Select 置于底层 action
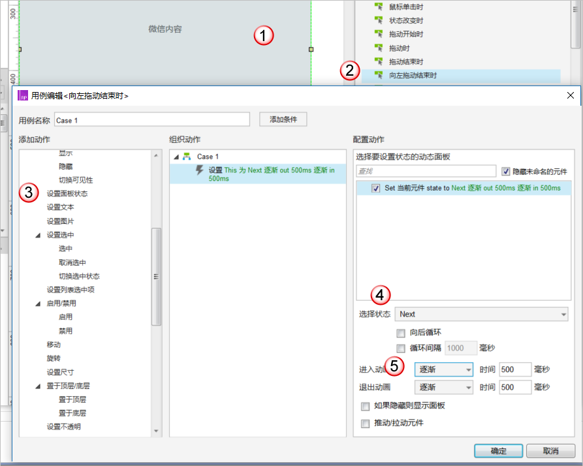583x466 pixels. pyautogui.click(x=72, y=413)
